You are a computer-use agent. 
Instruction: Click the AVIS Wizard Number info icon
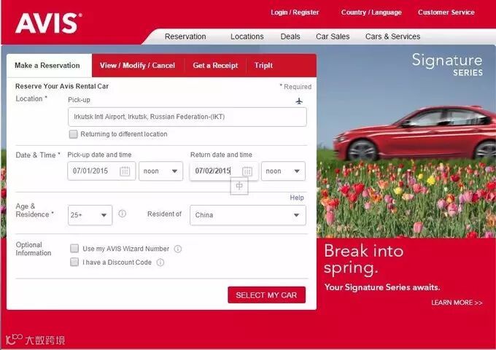pos(178,249)
